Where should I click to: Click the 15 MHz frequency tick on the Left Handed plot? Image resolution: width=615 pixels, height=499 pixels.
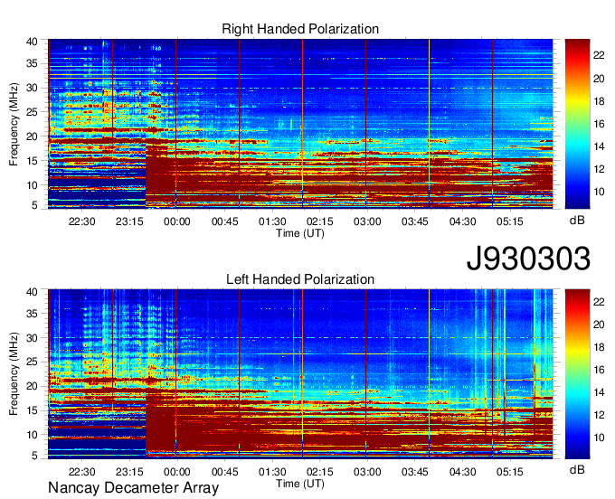coord(32,410)
